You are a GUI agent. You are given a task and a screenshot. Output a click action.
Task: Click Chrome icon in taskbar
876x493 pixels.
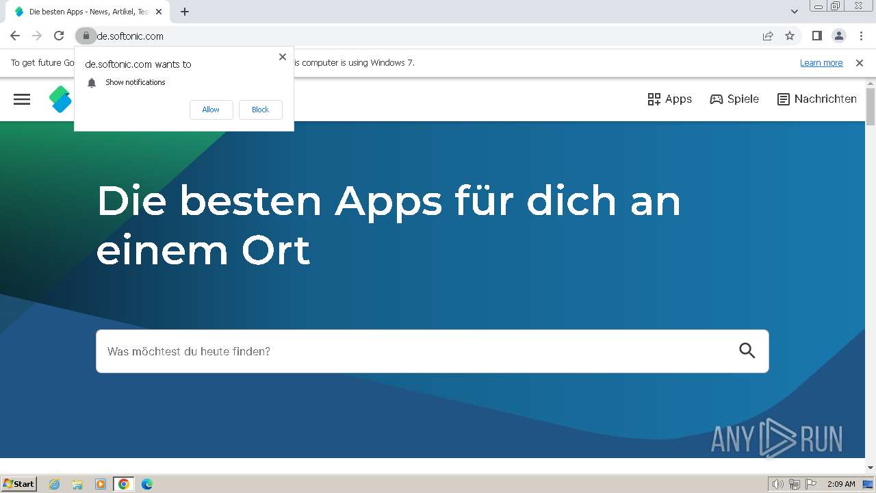(124, 484)
